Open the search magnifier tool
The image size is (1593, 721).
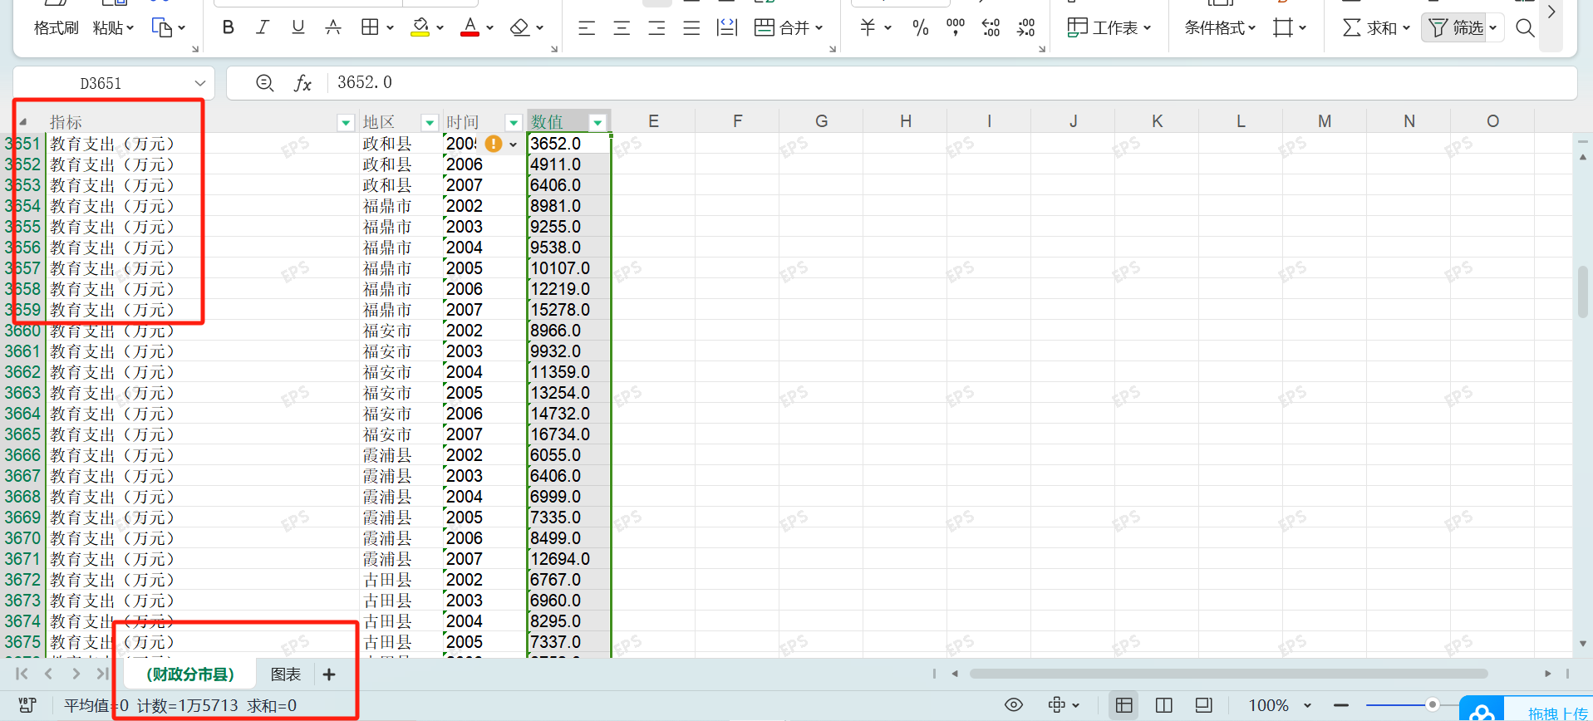[x=1525, y=28]
